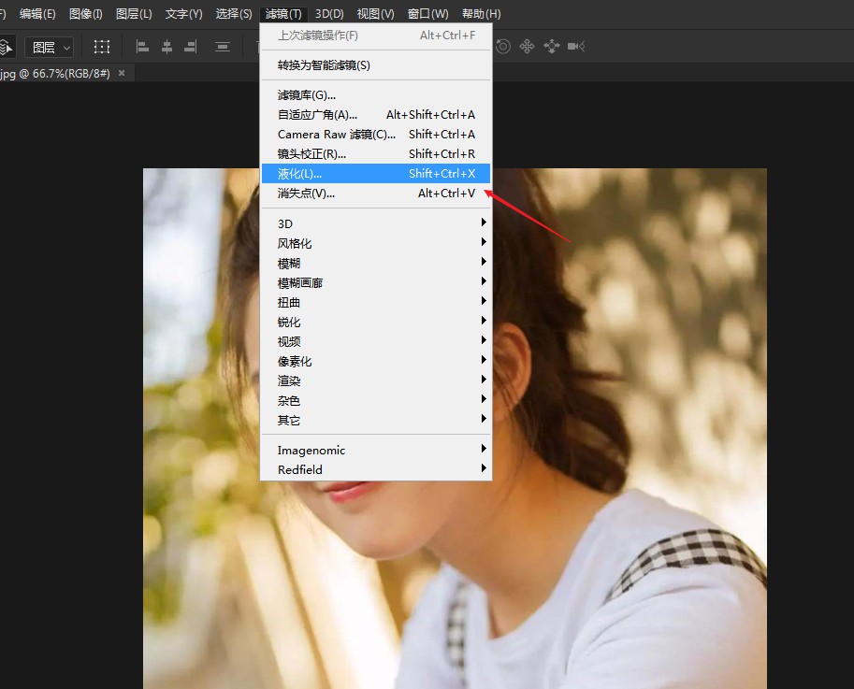This screenshot has height=689, width=854.
Task: Click the align right edges icon
Action: (x=192, y=47)
